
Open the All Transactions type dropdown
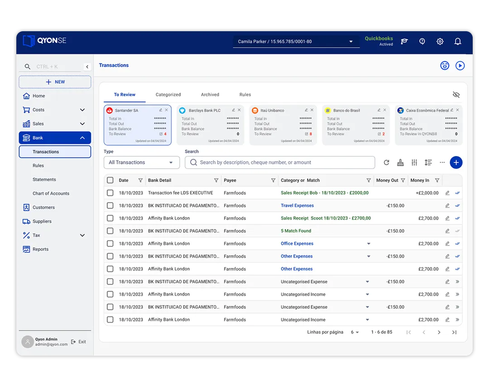141,162
